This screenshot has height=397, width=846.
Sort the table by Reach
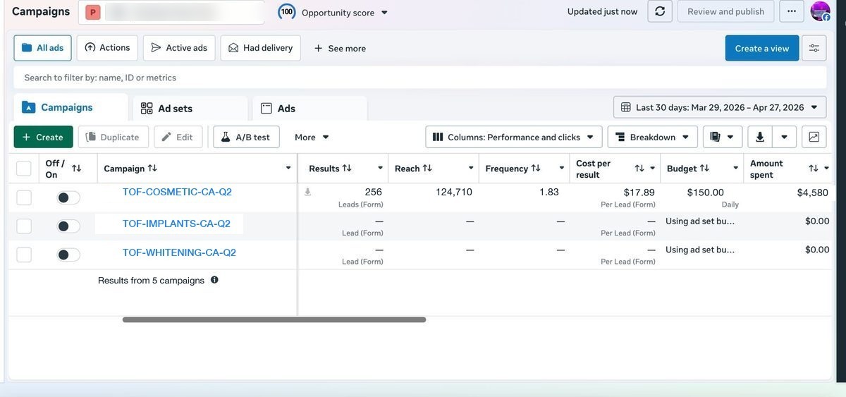[x=427, y=169]
